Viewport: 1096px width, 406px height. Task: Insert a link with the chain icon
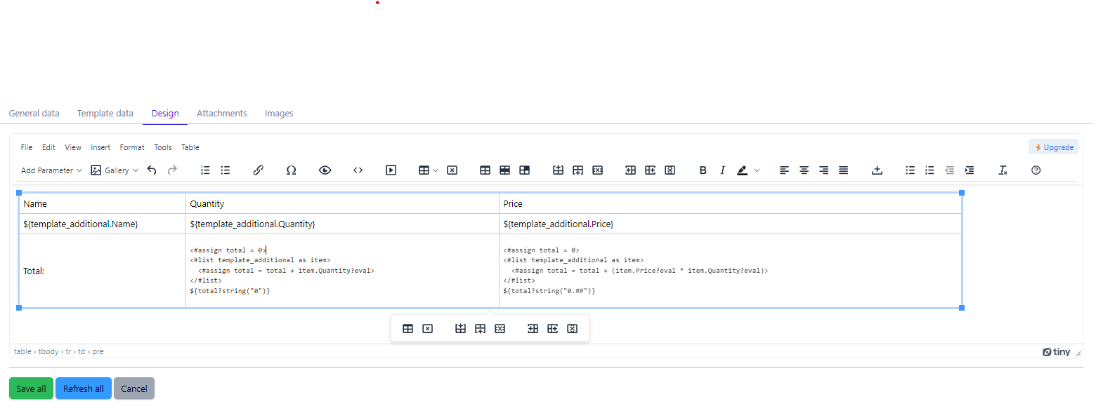click(258, 170)
